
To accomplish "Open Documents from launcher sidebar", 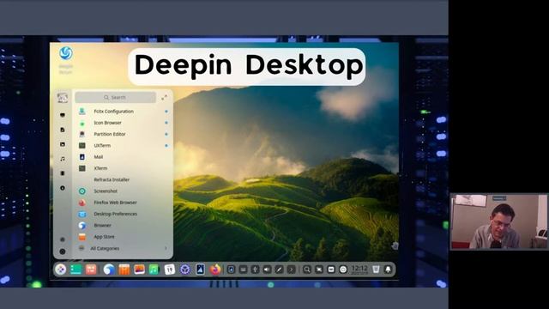I will (63, 130).
